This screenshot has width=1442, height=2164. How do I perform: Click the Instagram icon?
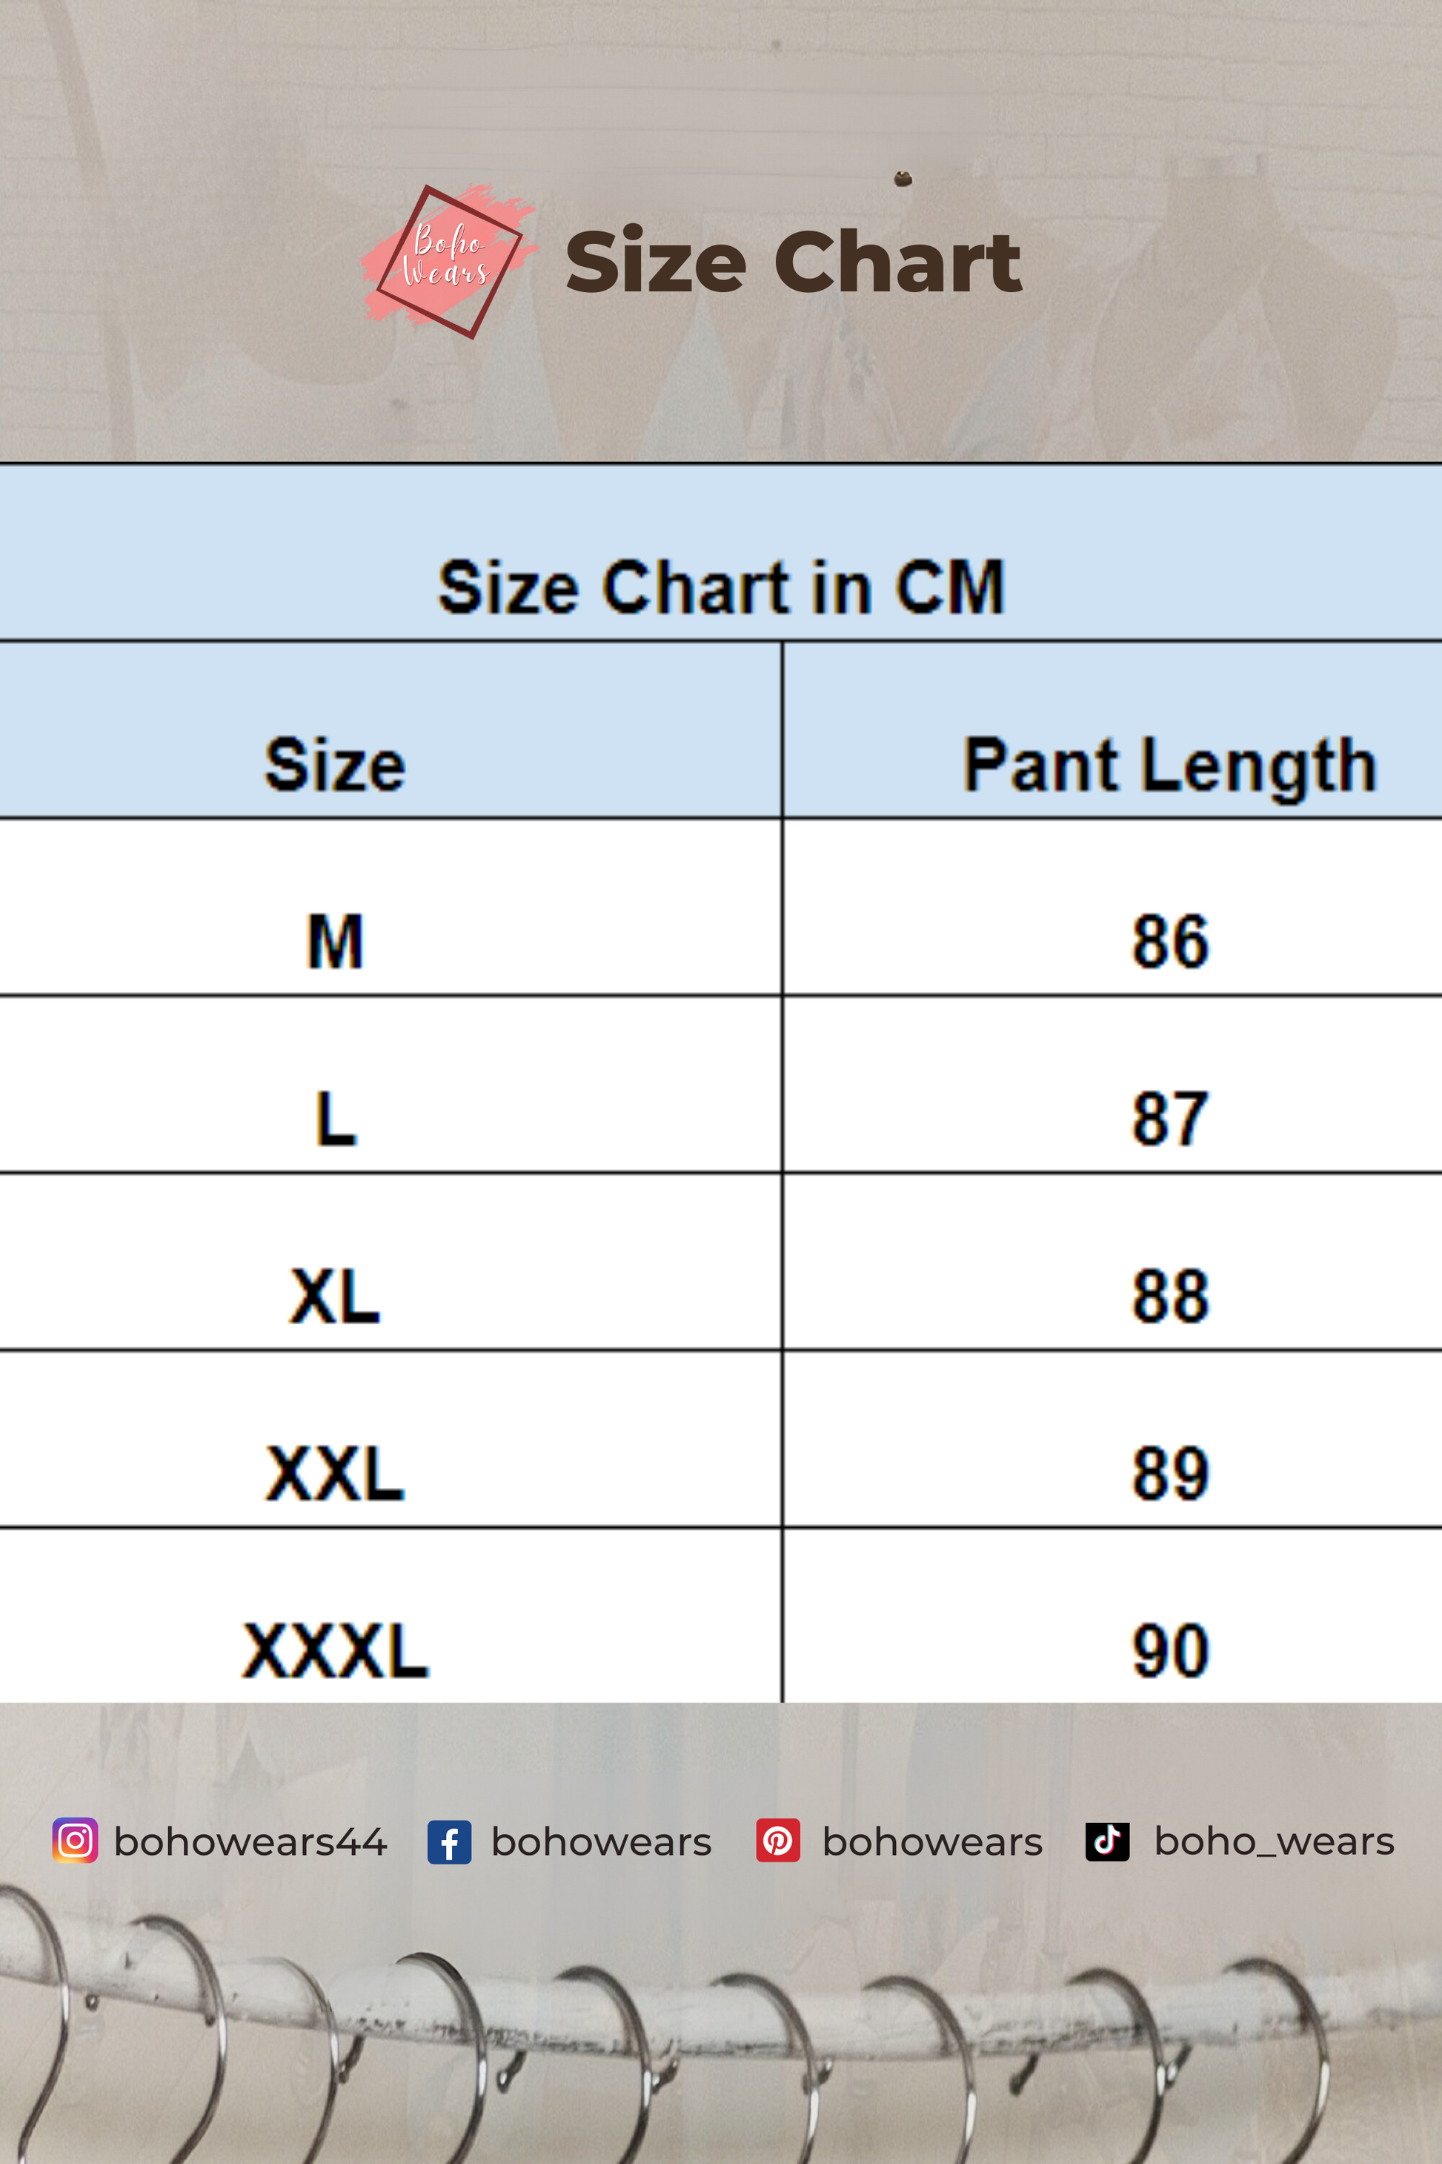76,1841
